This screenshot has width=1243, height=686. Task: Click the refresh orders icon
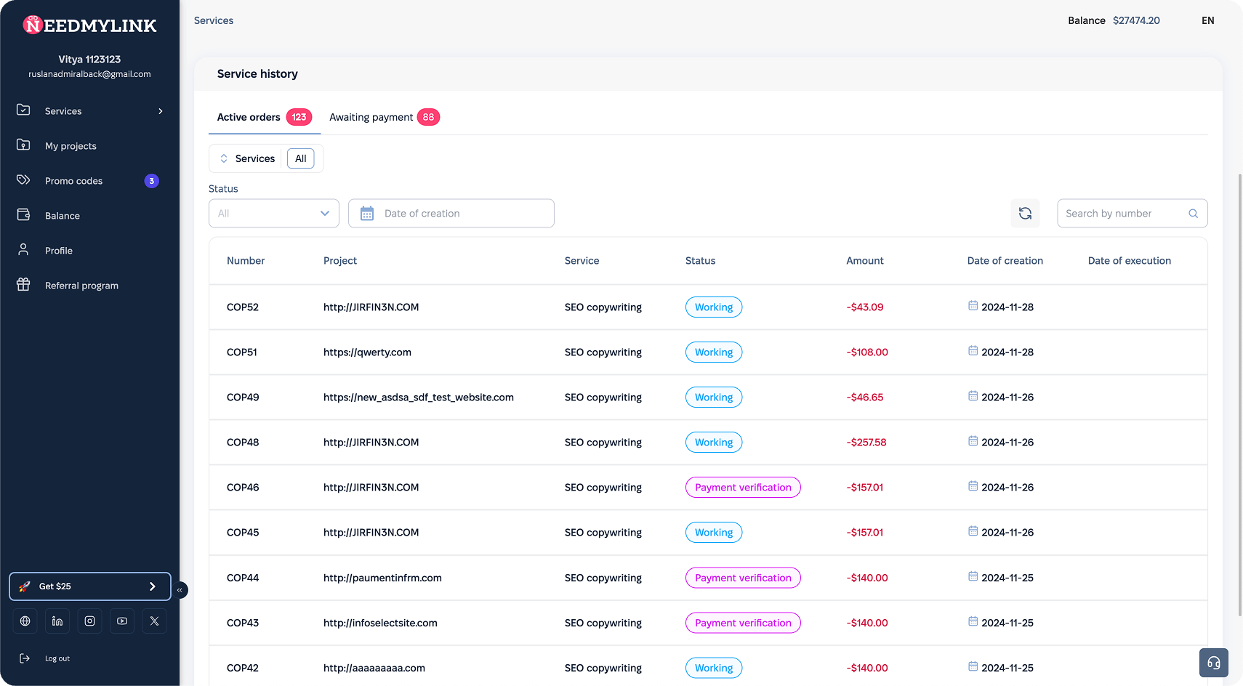pyautogui.click(x=1025, y=214)
